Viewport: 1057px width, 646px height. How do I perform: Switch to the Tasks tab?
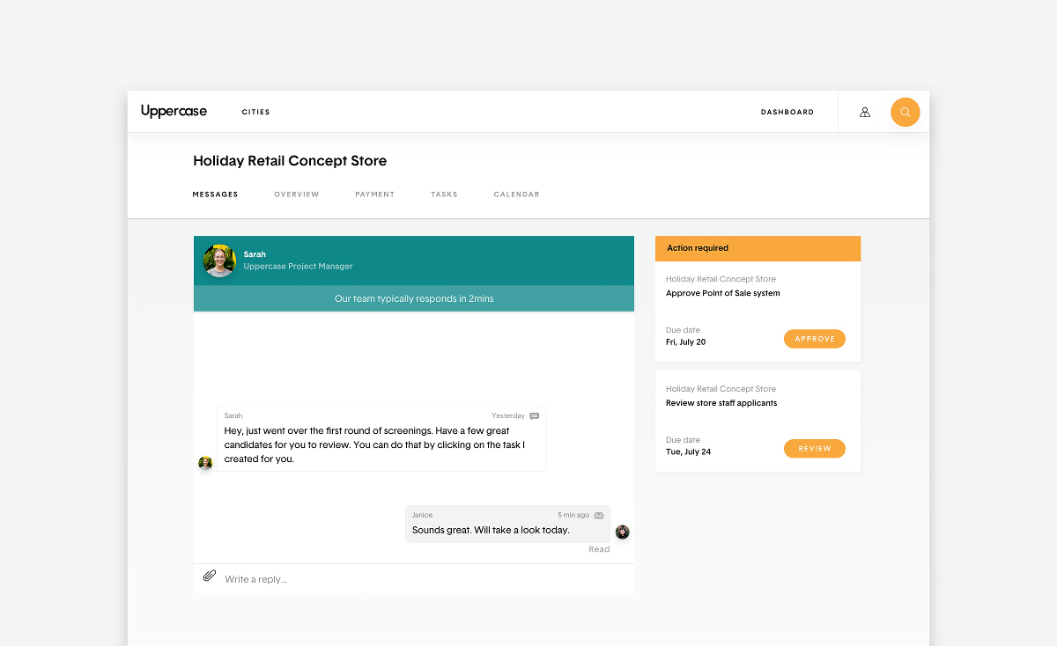coord(444,195)
